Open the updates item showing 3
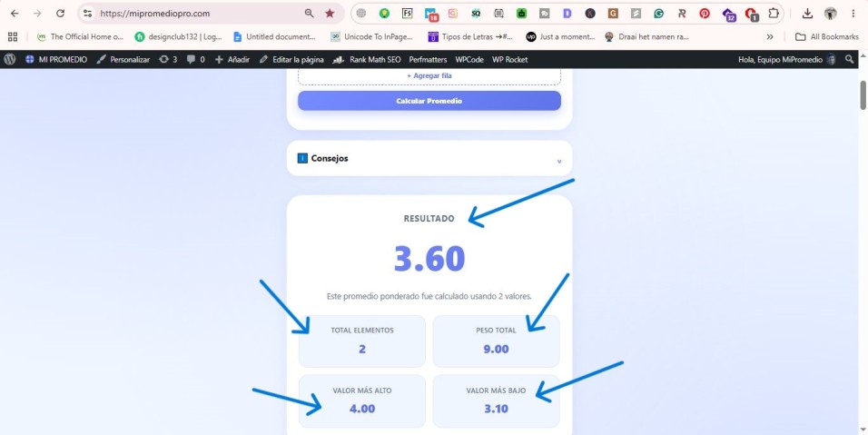 click(168, 59)
